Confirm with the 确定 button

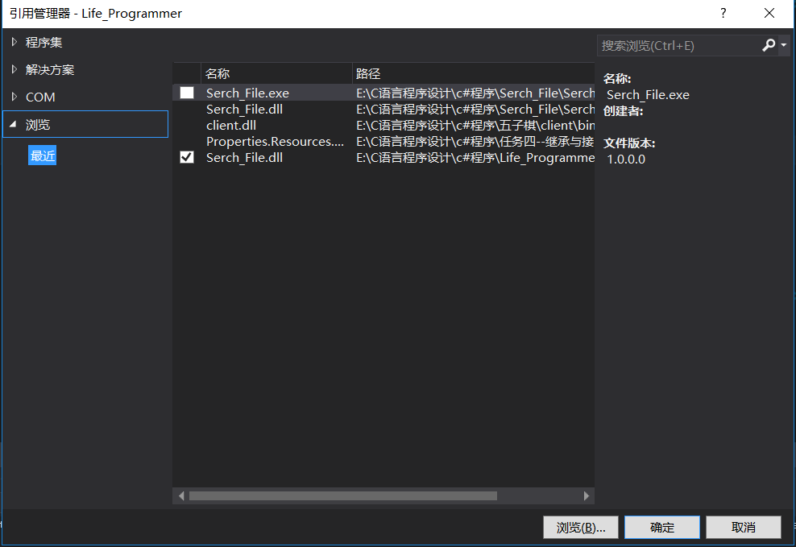pos(662,527)
